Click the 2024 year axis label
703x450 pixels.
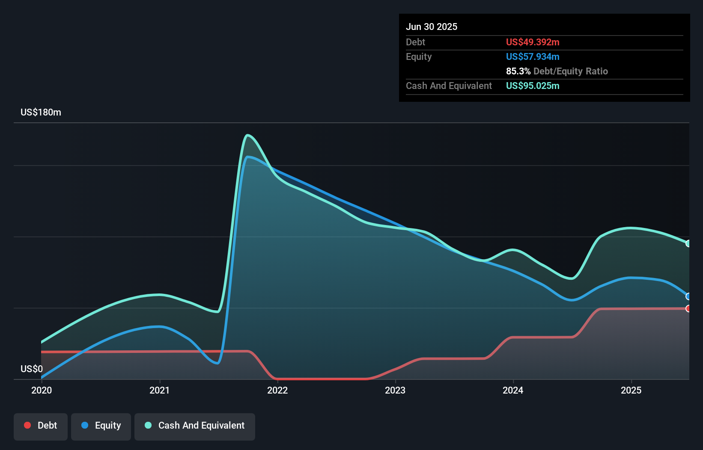click(514, 390)
